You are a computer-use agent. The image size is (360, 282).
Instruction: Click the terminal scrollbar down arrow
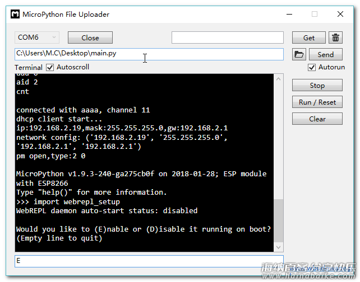[x=279, y=247]
